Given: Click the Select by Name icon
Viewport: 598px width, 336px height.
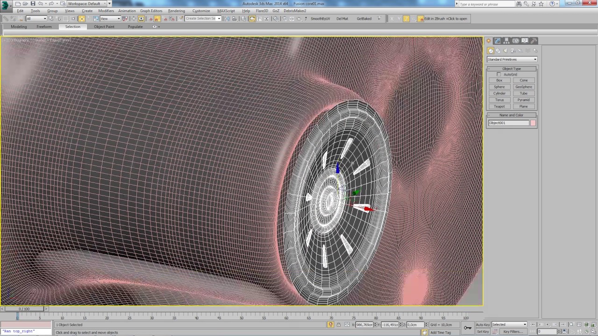Looking at the screenshot, I should coord(58,19).
